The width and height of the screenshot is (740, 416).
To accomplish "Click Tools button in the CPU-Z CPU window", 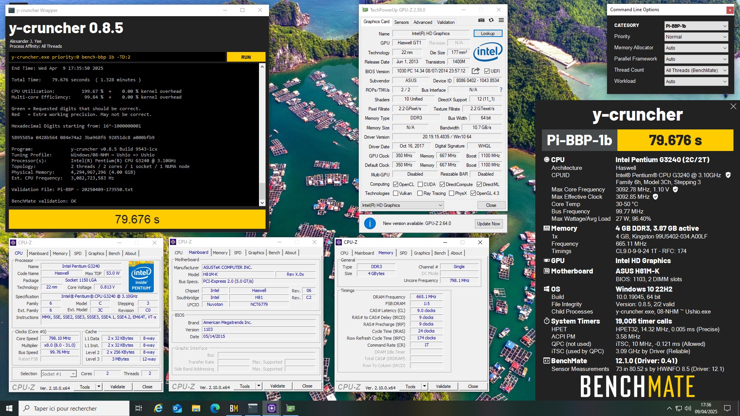I will point(85,387).
